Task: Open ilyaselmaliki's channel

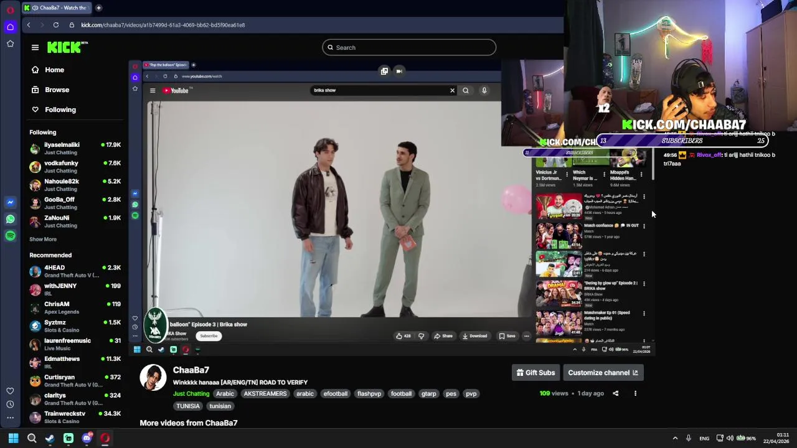Action: [x=75, y=148]
